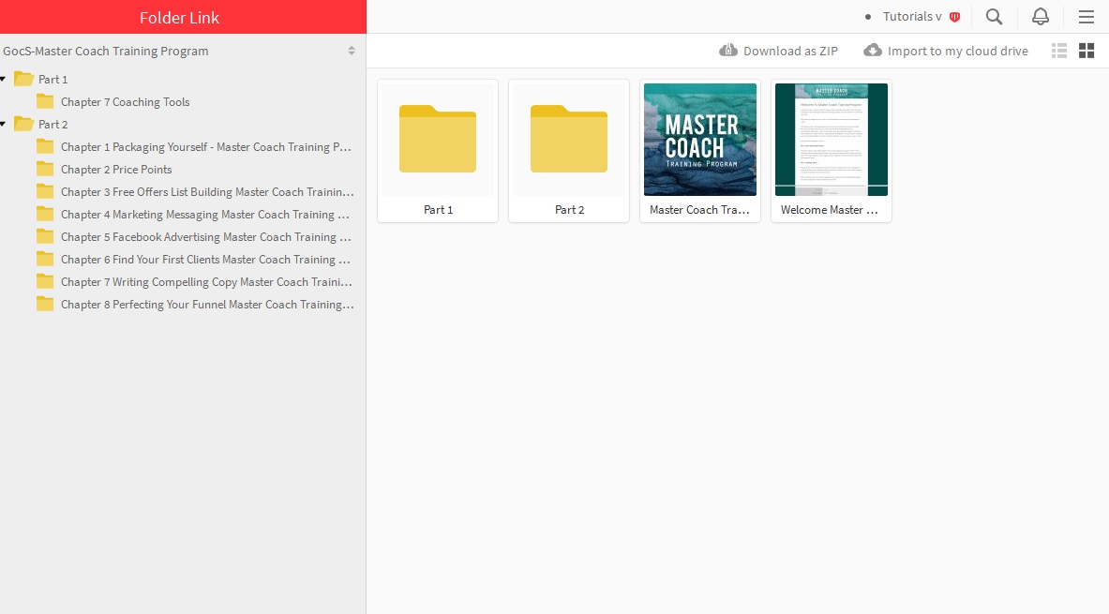Screen dimensions: 1109x614
Task: Click the Folder Link header tab
Action: click(x=183, y=17)
